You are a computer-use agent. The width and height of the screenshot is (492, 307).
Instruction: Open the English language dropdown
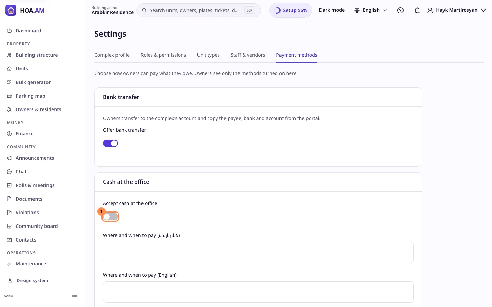[x=371, y=10]
